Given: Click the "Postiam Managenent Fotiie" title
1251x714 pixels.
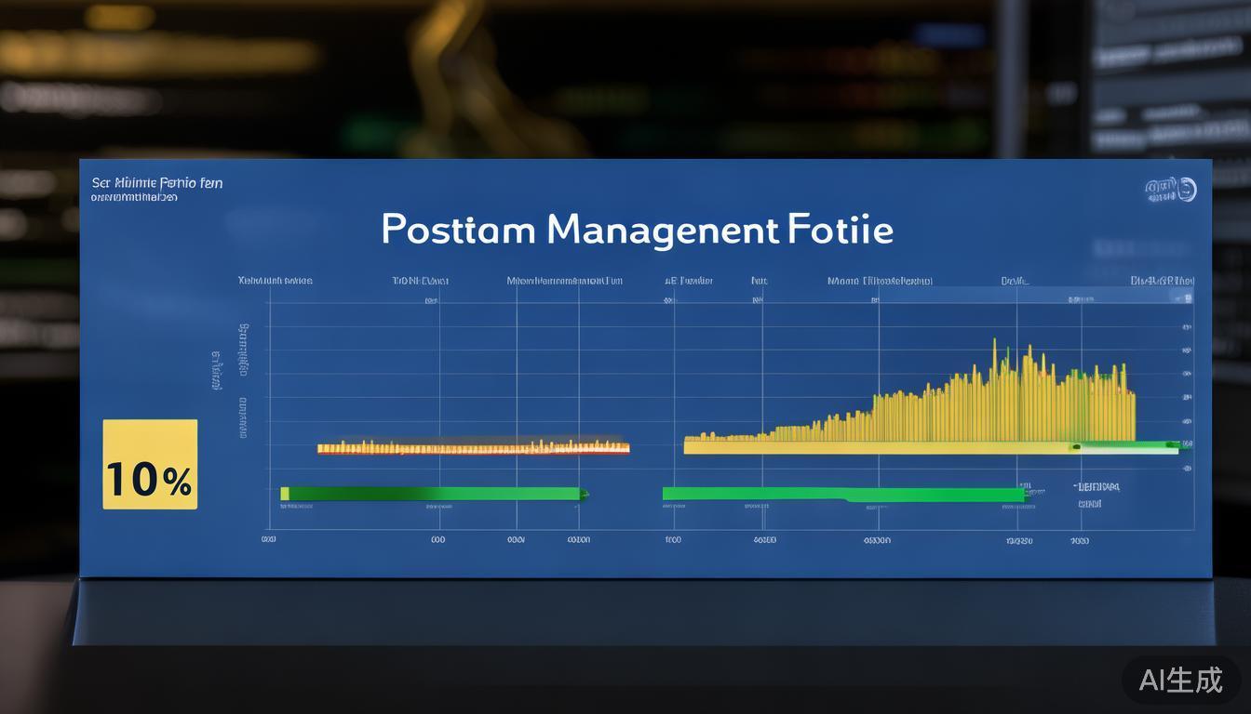Looking at the screenshot, I should [x=637, y=229].
